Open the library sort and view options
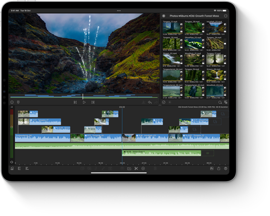The image size is (270, 216). click(226, 102)
